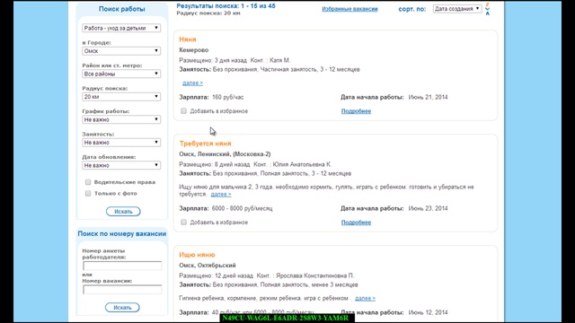Open the city dropdown showing Омск
The image size is (575, 323).
tap(121, 51)
